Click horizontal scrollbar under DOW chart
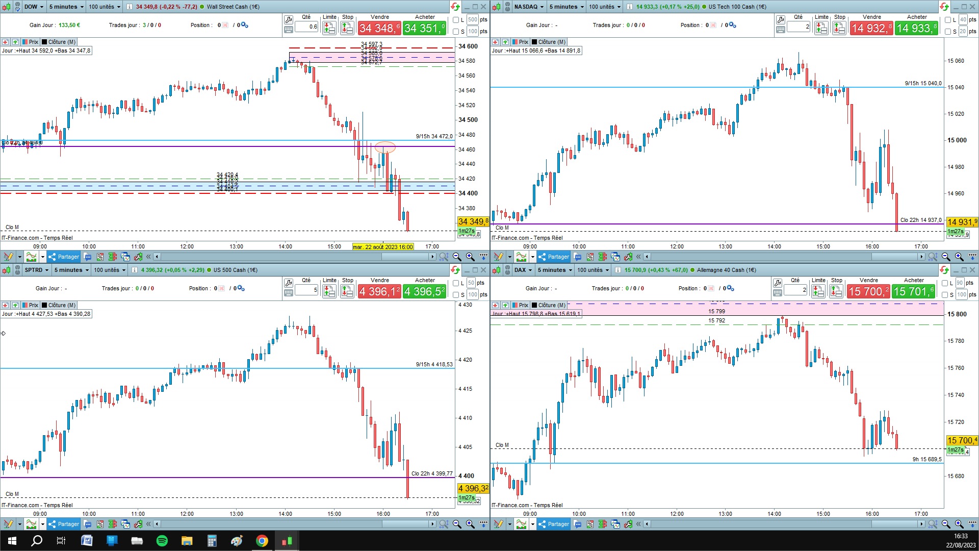The width and height of the screenshot is (979, 551). pos(294,257)
